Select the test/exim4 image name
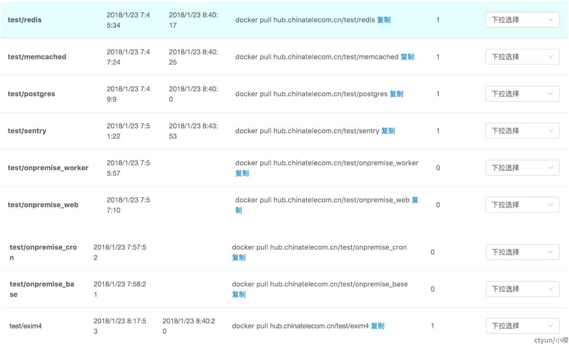Viewport: 569px width, 344px height. [x=25, y=326]
